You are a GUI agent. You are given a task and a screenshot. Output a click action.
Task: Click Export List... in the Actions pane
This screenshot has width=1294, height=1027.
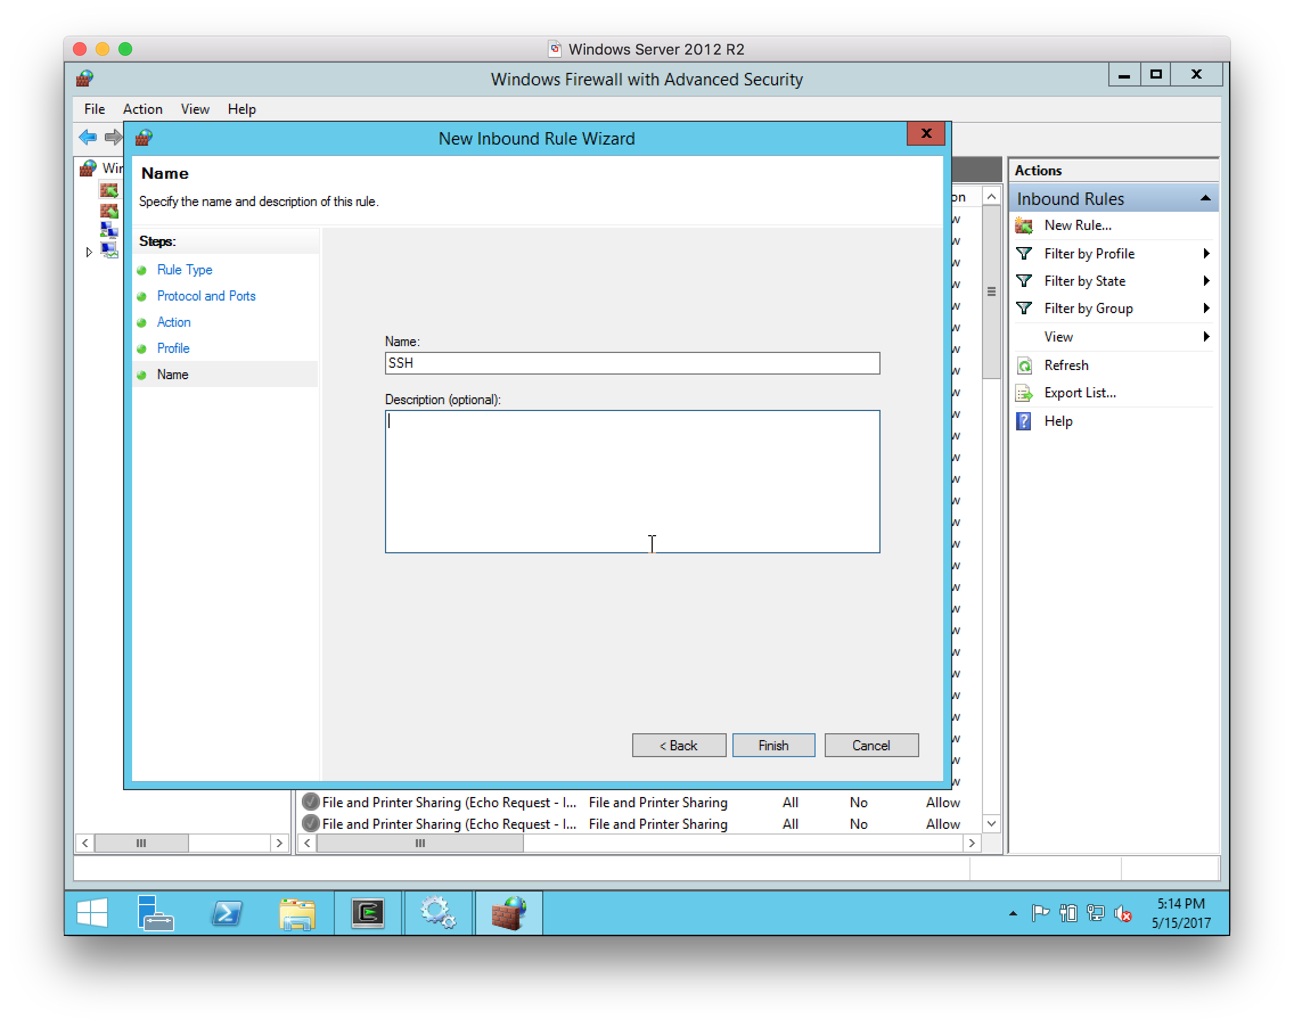pos(1080,393)
